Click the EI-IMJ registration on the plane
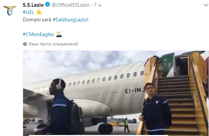This screenshot has width=209, height=136. click(135, 91)
